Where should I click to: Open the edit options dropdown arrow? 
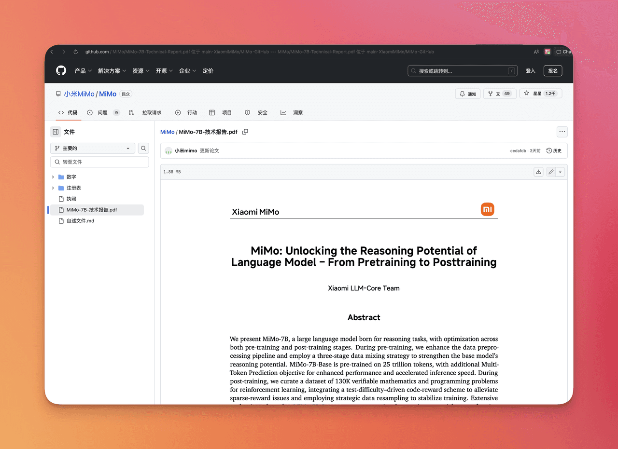click(560, 172)
